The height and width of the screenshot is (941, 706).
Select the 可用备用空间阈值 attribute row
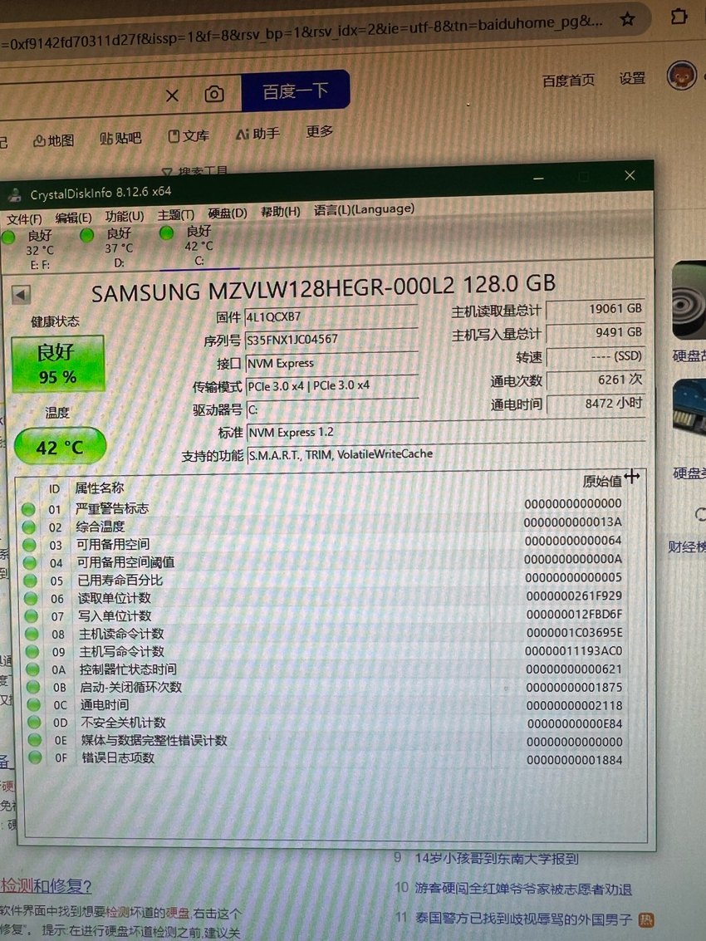pos(324,561)
